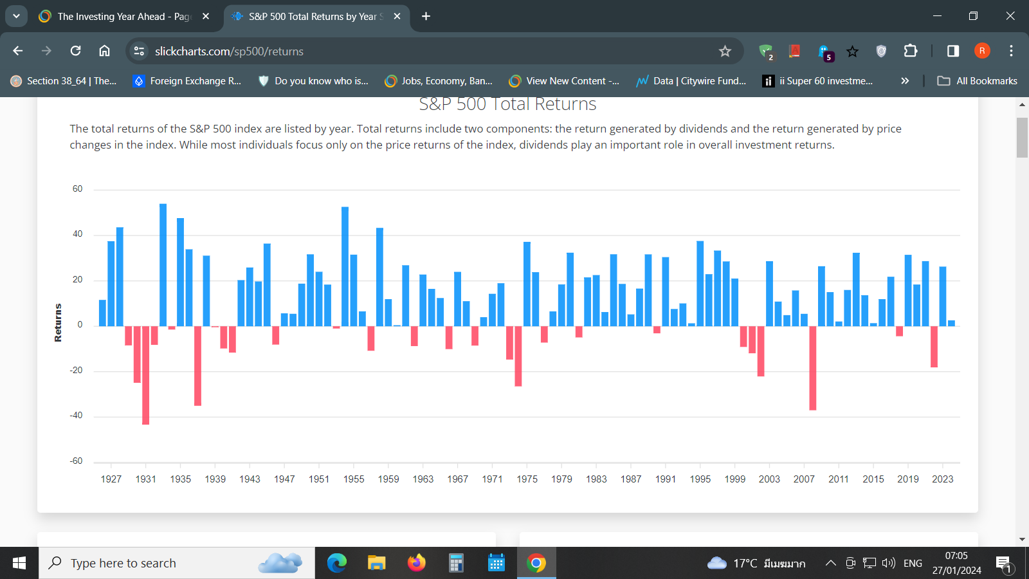Click the Chrome taskbar icon

(x=536, y=564)
